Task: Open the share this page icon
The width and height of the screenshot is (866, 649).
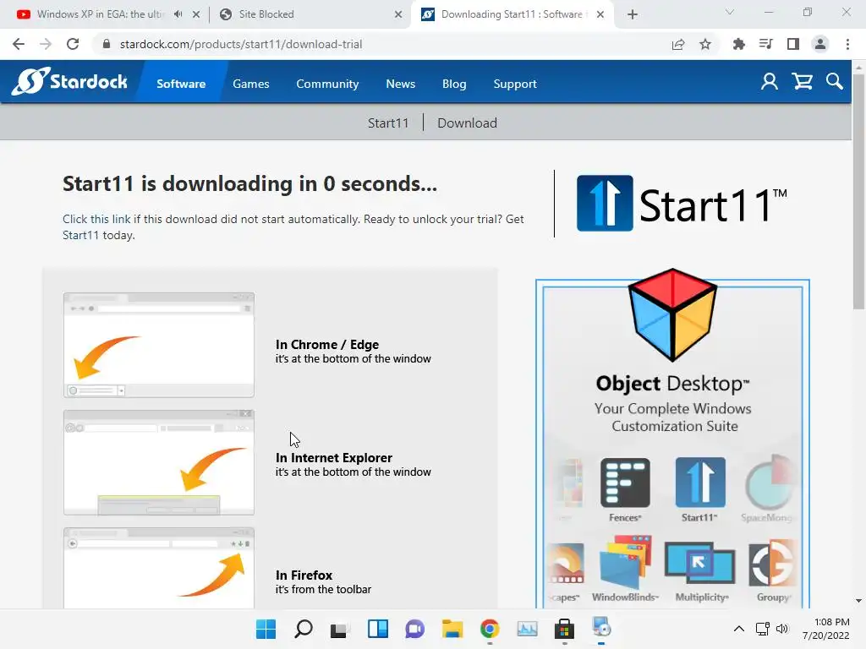Action: coord(678,44)
